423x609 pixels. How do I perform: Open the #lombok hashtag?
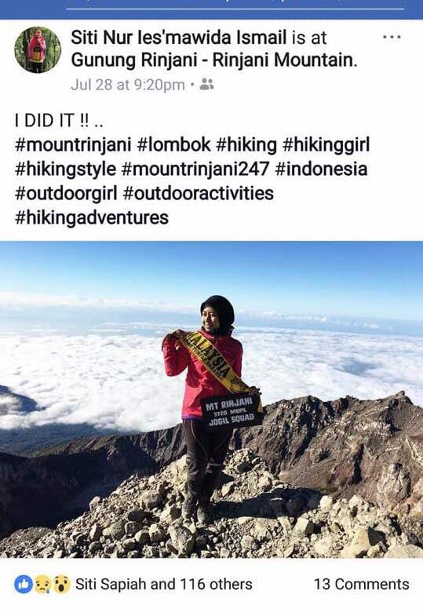174,144
